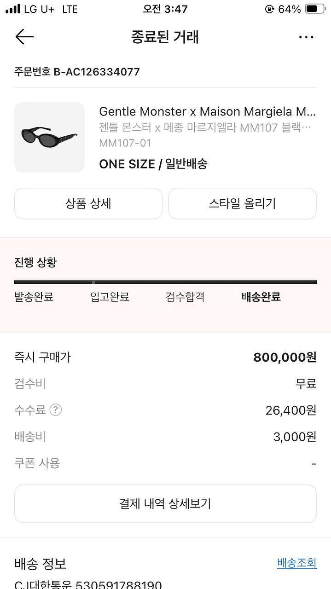Image resolution: width=331 pixels, height=589 pixels.
Task: Tap the CJ대한통운 tracking number
Action: [88, 584]
